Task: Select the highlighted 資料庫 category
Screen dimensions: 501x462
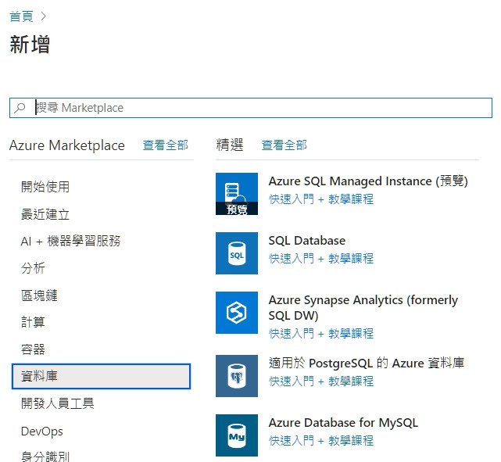Action: [101, 376]
